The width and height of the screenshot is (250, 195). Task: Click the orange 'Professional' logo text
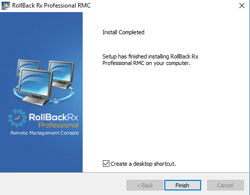(x=58, y=125)
